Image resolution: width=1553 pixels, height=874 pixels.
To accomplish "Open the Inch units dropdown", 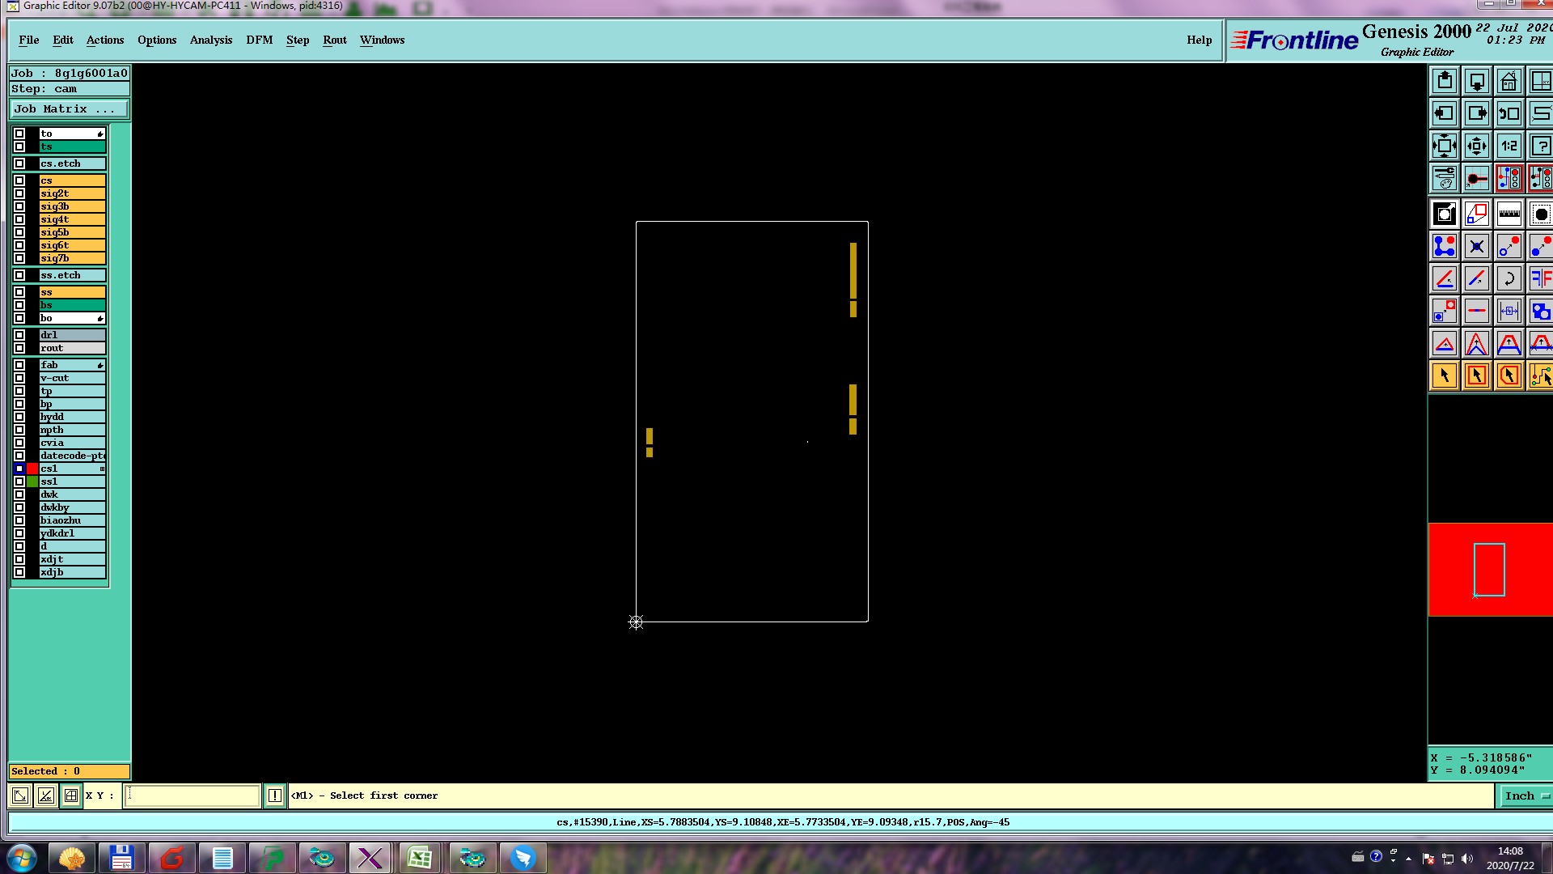I will tap(1525, 796).
